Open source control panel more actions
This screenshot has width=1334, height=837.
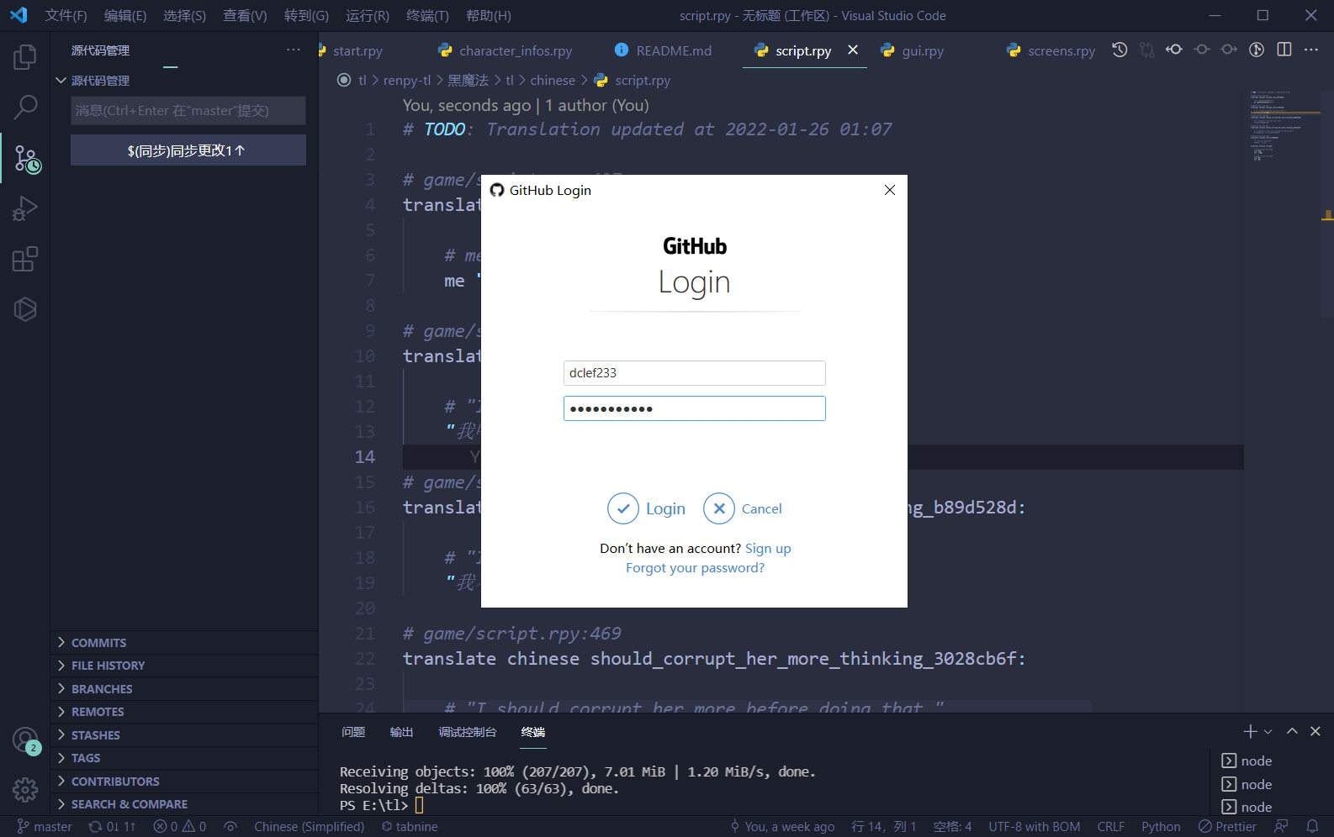(x=293, y=50)
